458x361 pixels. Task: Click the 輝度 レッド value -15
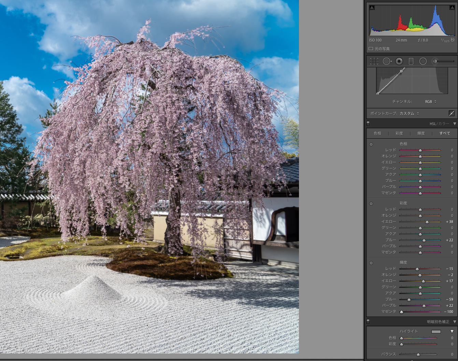[449, 269]
